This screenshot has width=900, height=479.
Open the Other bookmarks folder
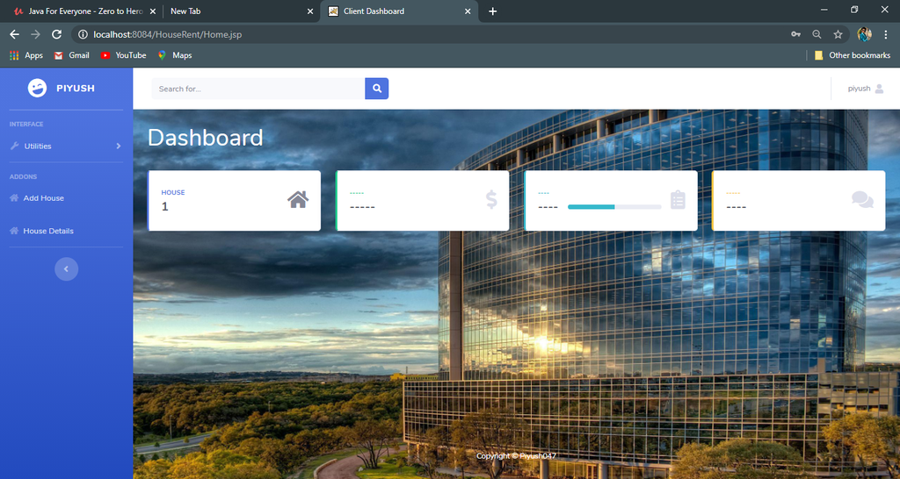tap(853, 55)
